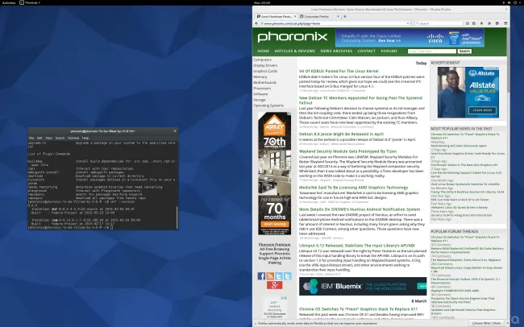This screenshot has width=524, height=327.
Task: Click the orange RSS feed icon
Action: (x=270, y=276)
